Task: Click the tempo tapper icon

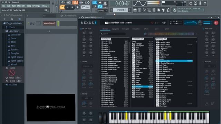Action: tap(168, 10)
